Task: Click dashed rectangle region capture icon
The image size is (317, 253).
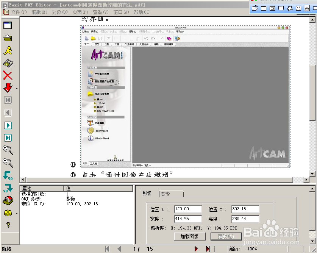Action: [281, 8]
